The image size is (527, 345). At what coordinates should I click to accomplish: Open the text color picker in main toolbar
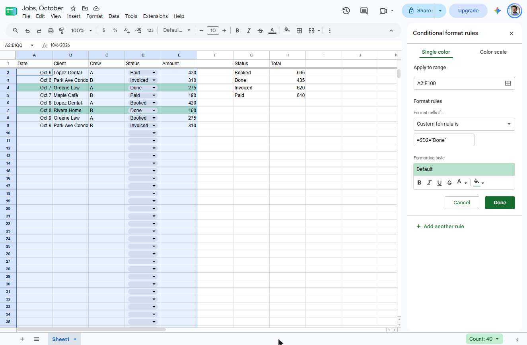tap(272, 31)
